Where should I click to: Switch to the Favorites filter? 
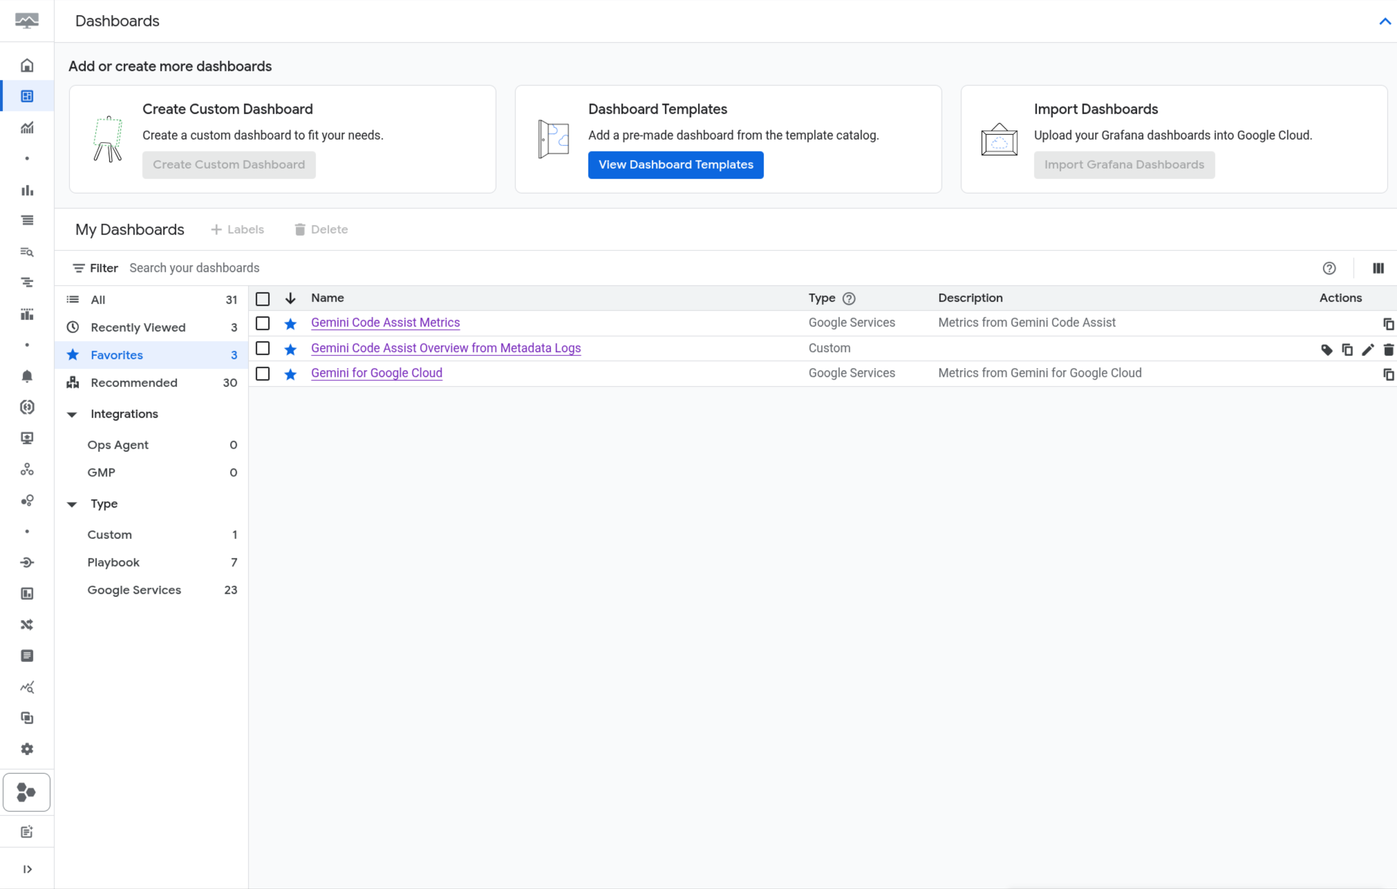coord(116,355)
